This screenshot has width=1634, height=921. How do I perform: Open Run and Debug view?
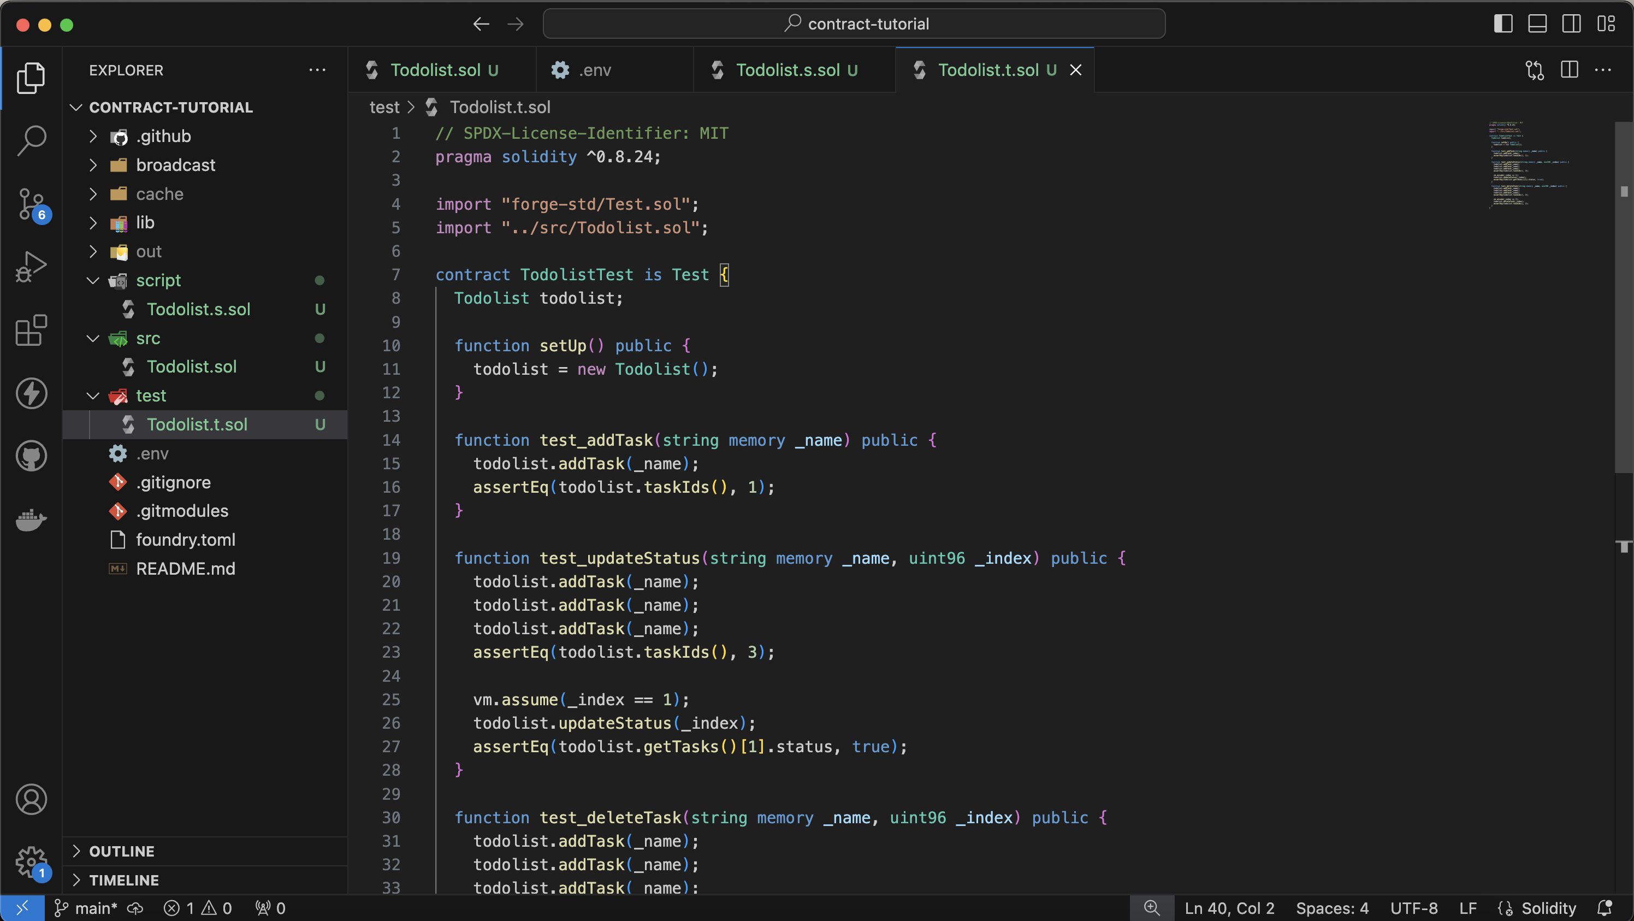31,267
